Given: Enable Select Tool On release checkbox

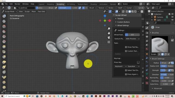Looking at the screenshot, I should tap(126, 70).
